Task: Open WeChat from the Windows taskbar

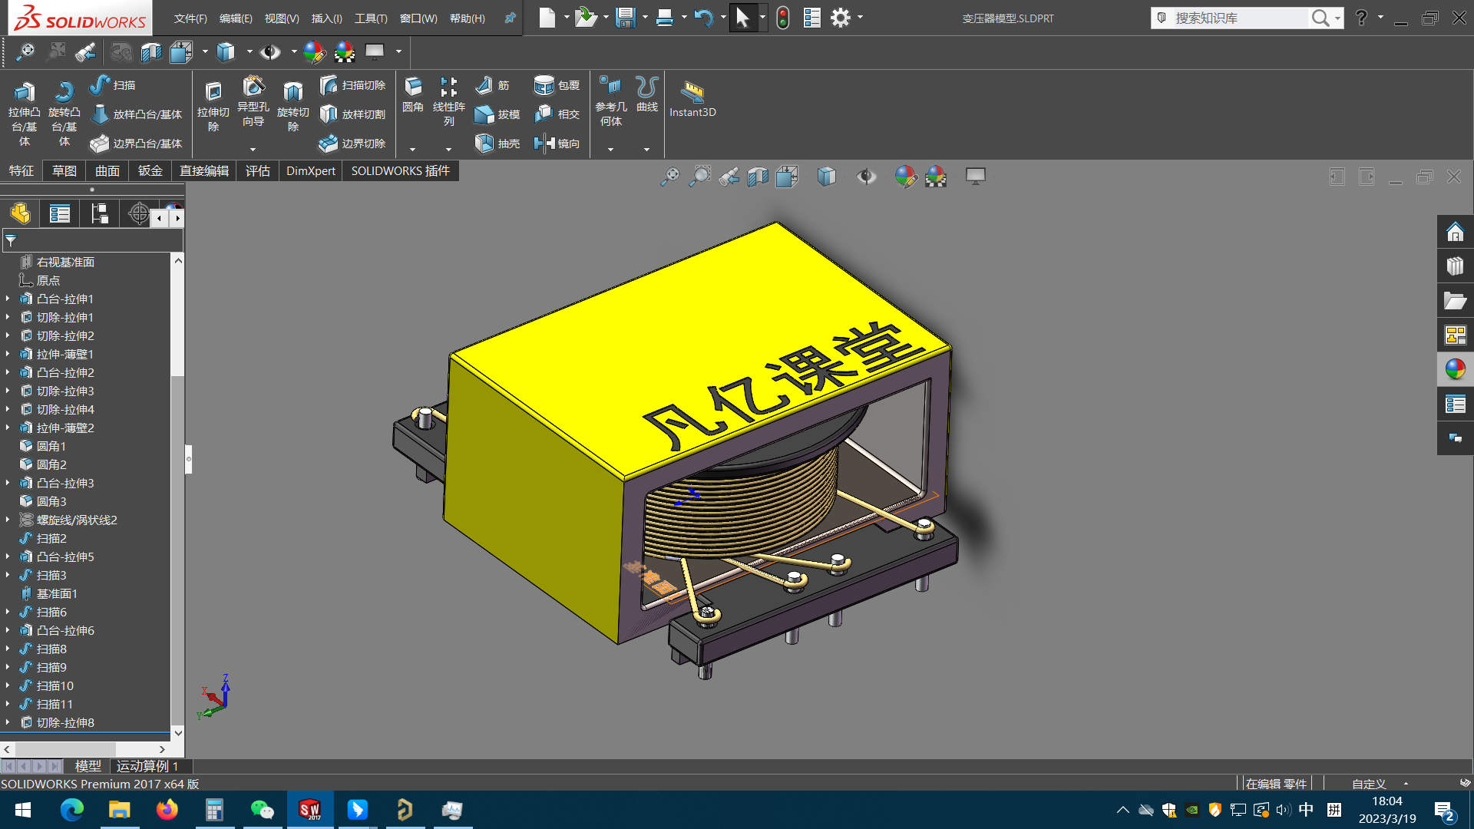Action: 262,810
